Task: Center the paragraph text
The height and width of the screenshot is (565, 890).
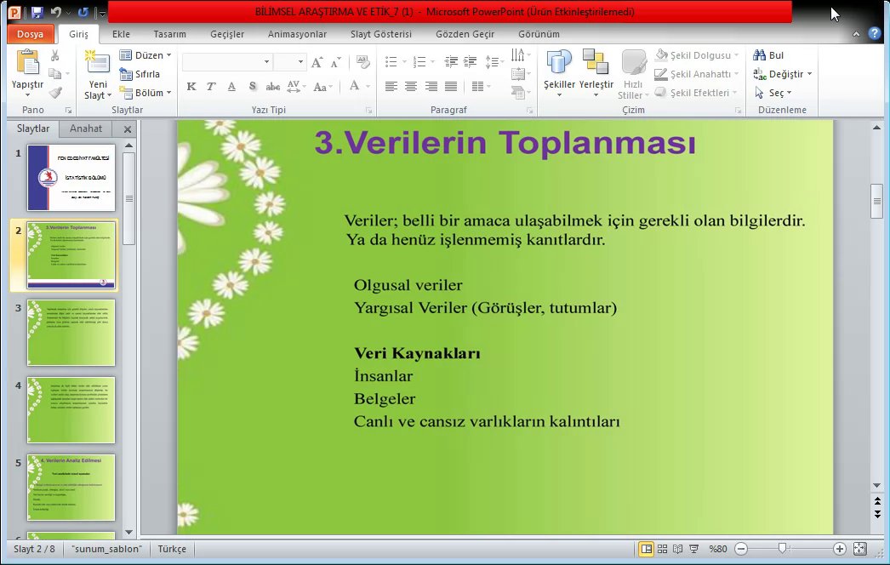Action: coord(411,86)
